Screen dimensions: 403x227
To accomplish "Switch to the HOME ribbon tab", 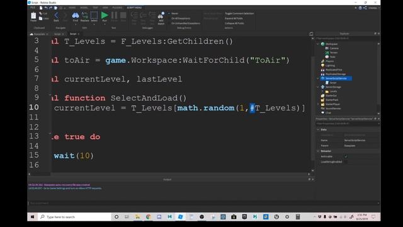I will tap(72, 8).
